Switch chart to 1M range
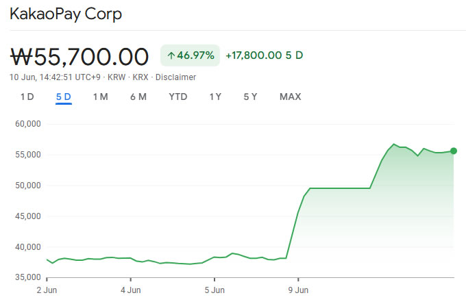 click(101, 97)
